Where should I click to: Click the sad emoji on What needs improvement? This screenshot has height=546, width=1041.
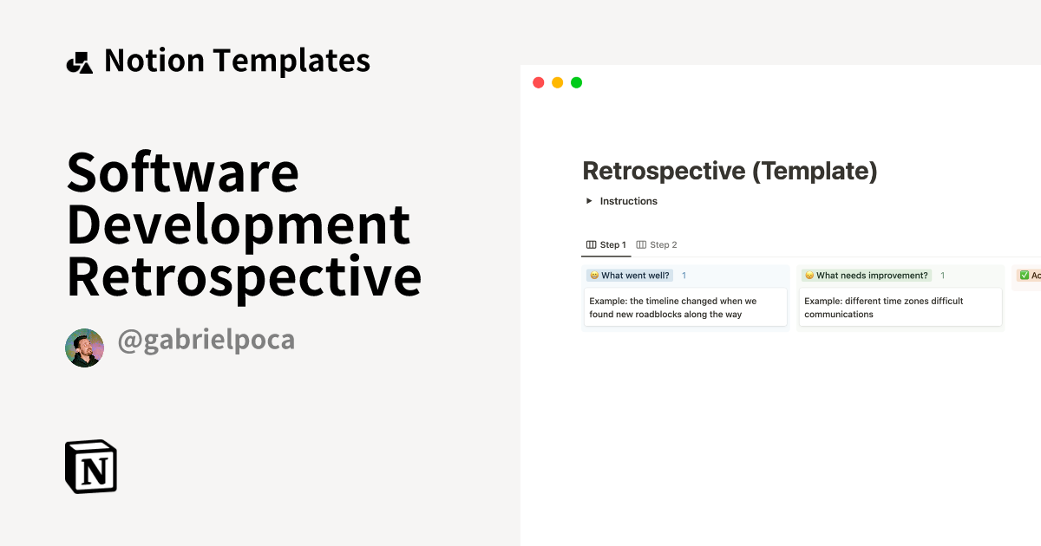click(x=808, y=275)
